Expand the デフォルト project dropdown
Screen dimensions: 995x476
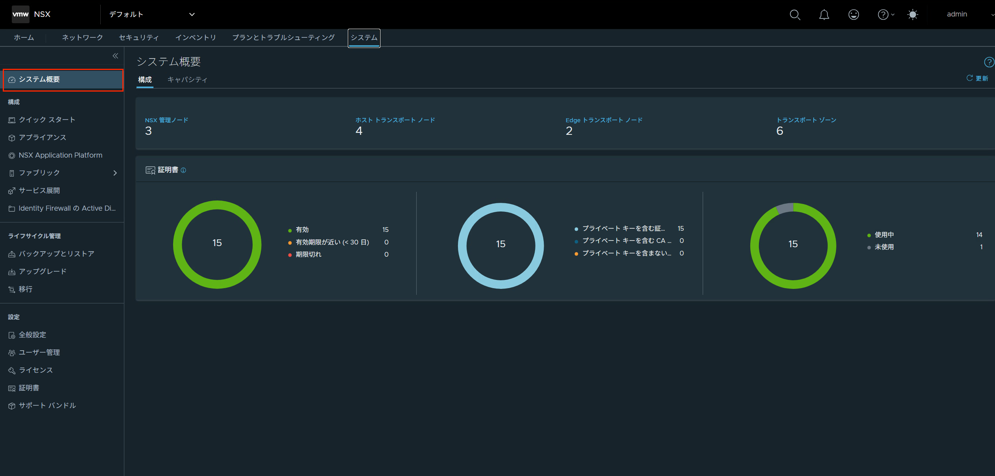pos(152,15)
